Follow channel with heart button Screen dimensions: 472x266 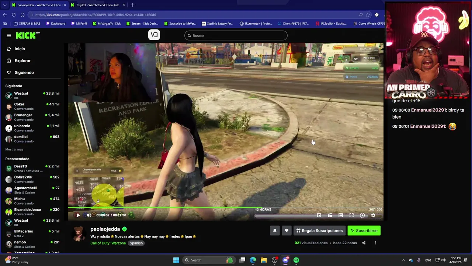pyautogui.click(x=287, y=231)
